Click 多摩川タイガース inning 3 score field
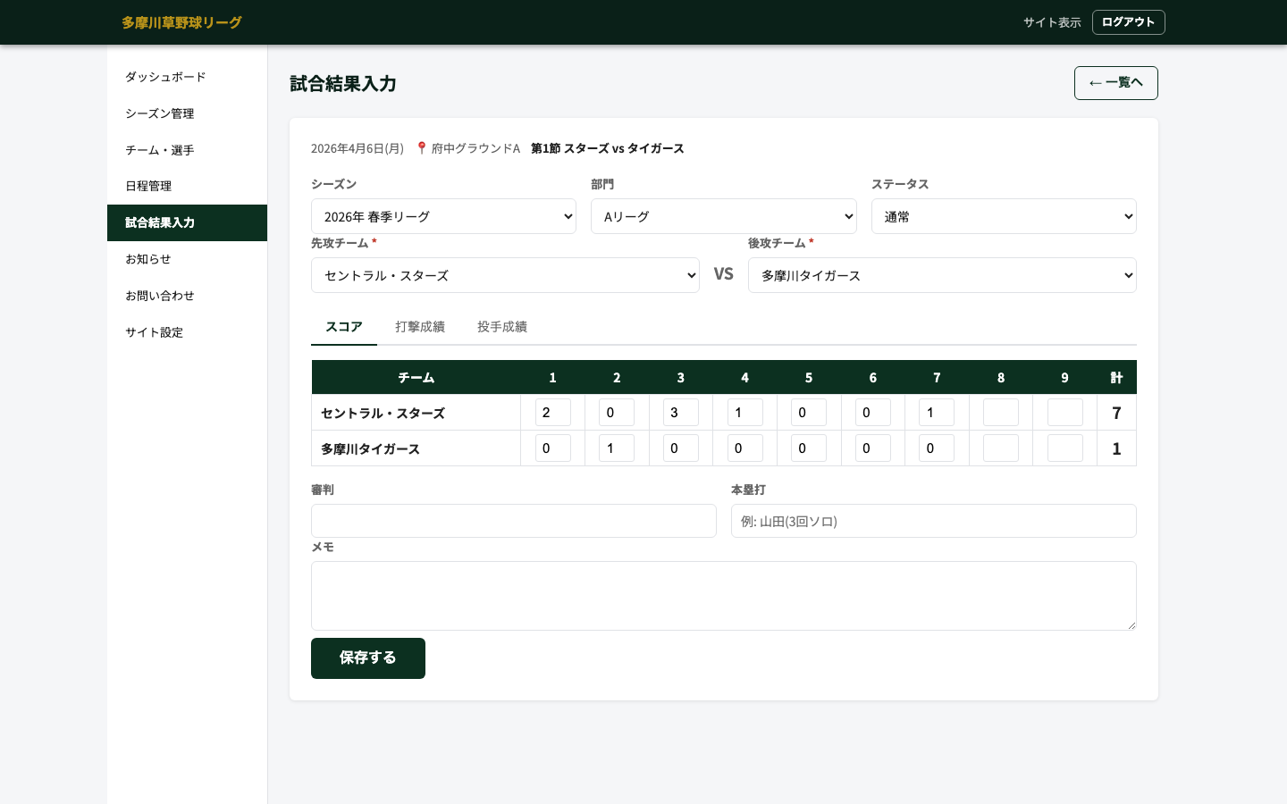 click(x=681, y=448)
